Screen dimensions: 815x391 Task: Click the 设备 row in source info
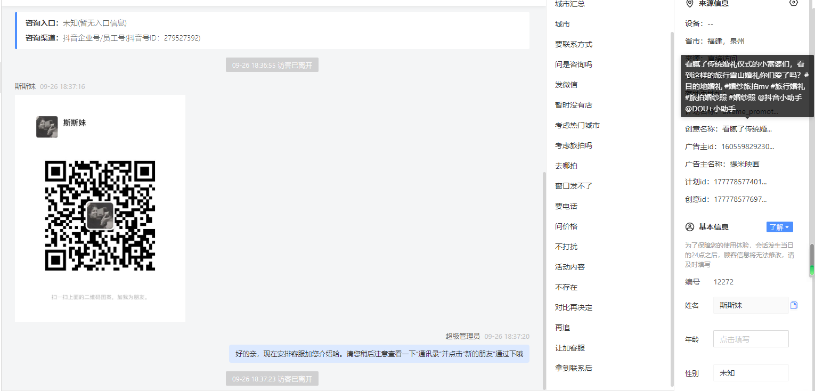coord(699,23)
